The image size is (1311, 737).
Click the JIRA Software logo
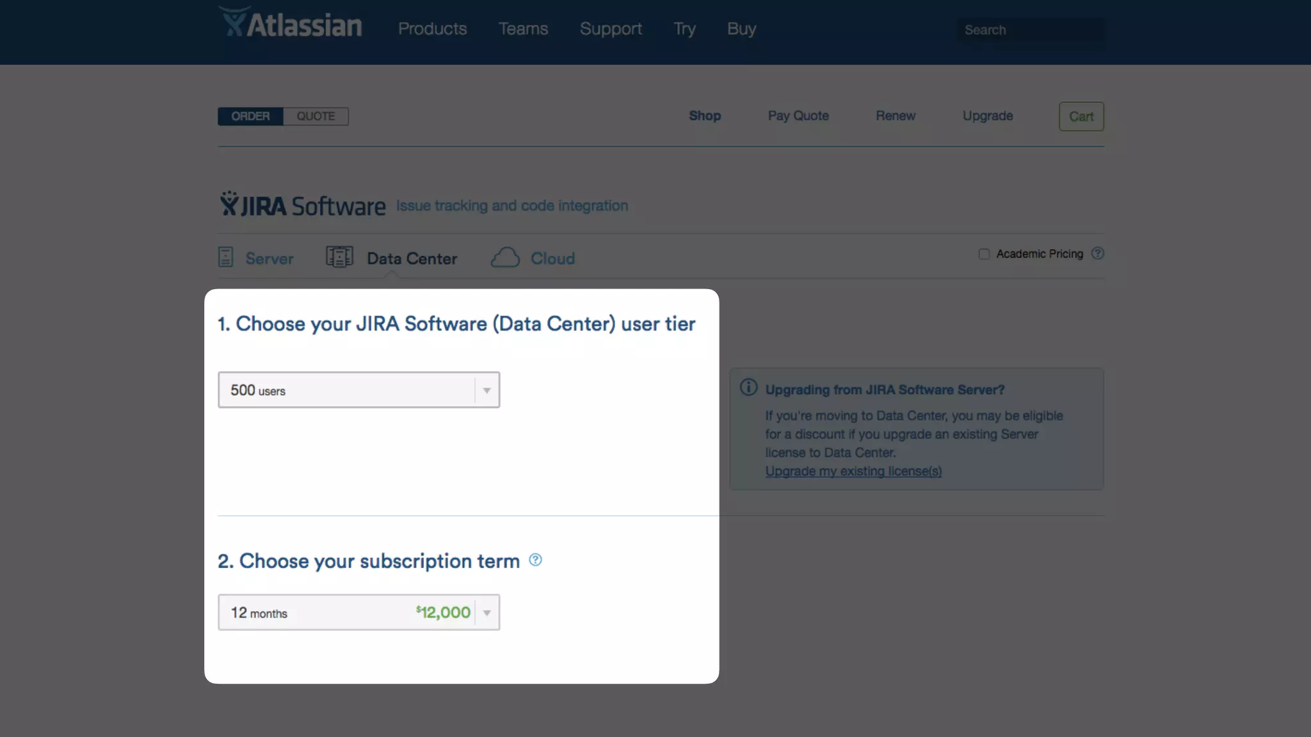tap(302, 205)
